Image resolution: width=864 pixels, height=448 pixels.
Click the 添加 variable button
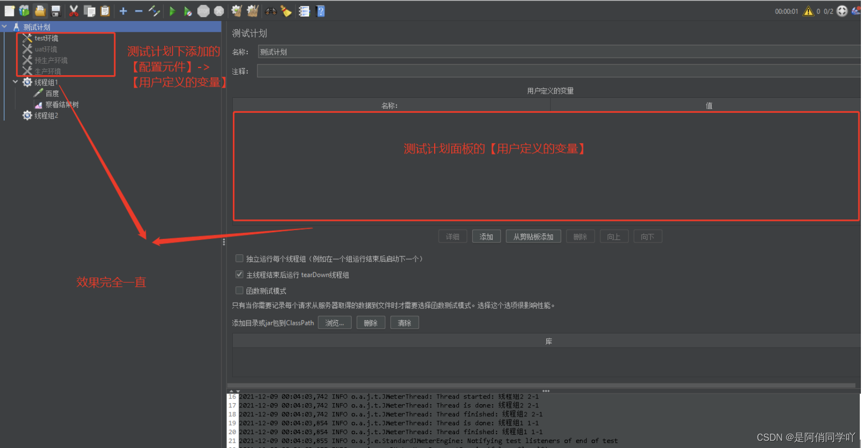pos(487,236)
